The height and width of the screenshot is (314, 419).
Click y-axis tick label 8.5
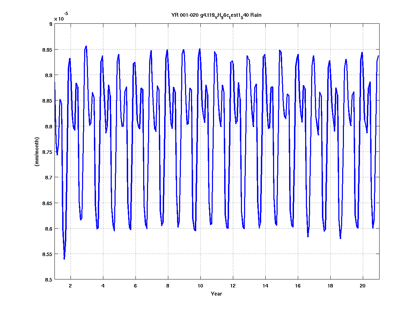(49, 279)
